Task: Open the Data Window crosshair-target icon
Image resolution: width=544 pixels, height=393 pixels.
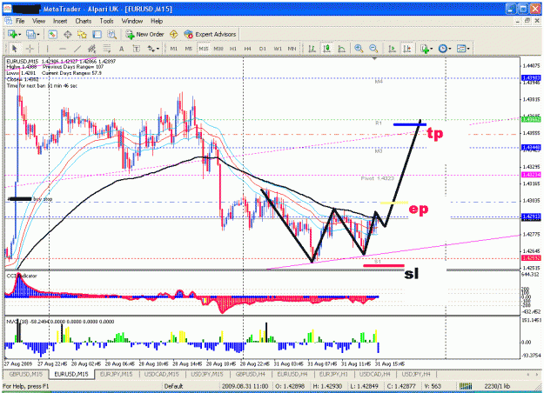Action: [68, 34]
